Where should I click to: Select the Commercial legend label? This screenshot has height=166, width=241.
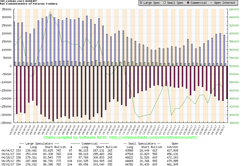[x=199, y=3]
